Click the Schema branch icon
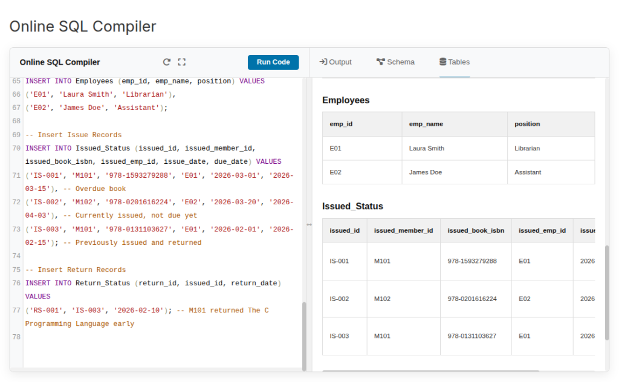The image size is (619, 382). [380, 61]
